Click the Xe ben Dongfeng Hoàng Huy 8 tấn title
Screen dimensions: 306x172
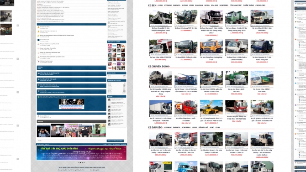click(x=211, y=58)
